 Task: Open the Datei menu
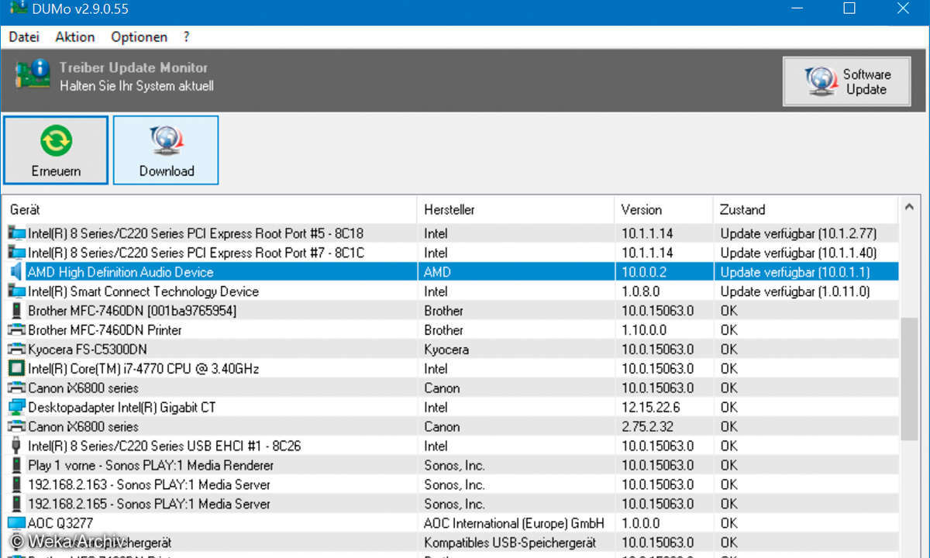[x=24, y=36]
